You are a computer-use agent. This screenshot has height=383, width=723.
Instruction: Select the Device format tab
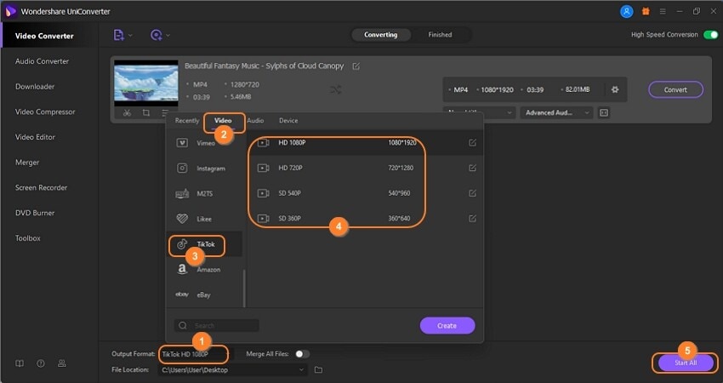(288, 121)
